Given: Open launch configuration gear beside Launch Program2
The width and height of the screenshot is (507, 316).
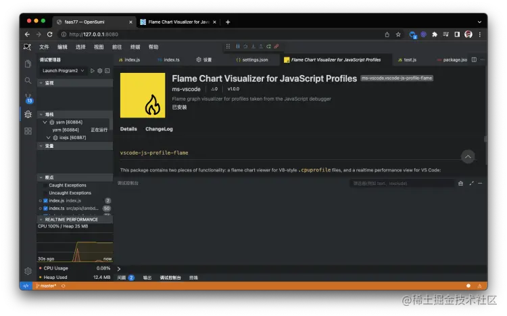Looking at the screenshot, I should 100,70.
